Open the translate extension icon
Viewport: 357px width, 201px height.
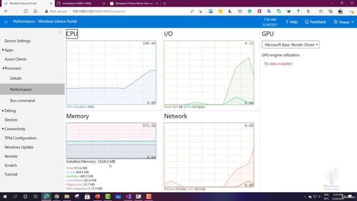tap(269, 11)
